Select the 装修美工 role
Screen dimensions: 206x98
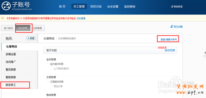(x=20, y=85)
